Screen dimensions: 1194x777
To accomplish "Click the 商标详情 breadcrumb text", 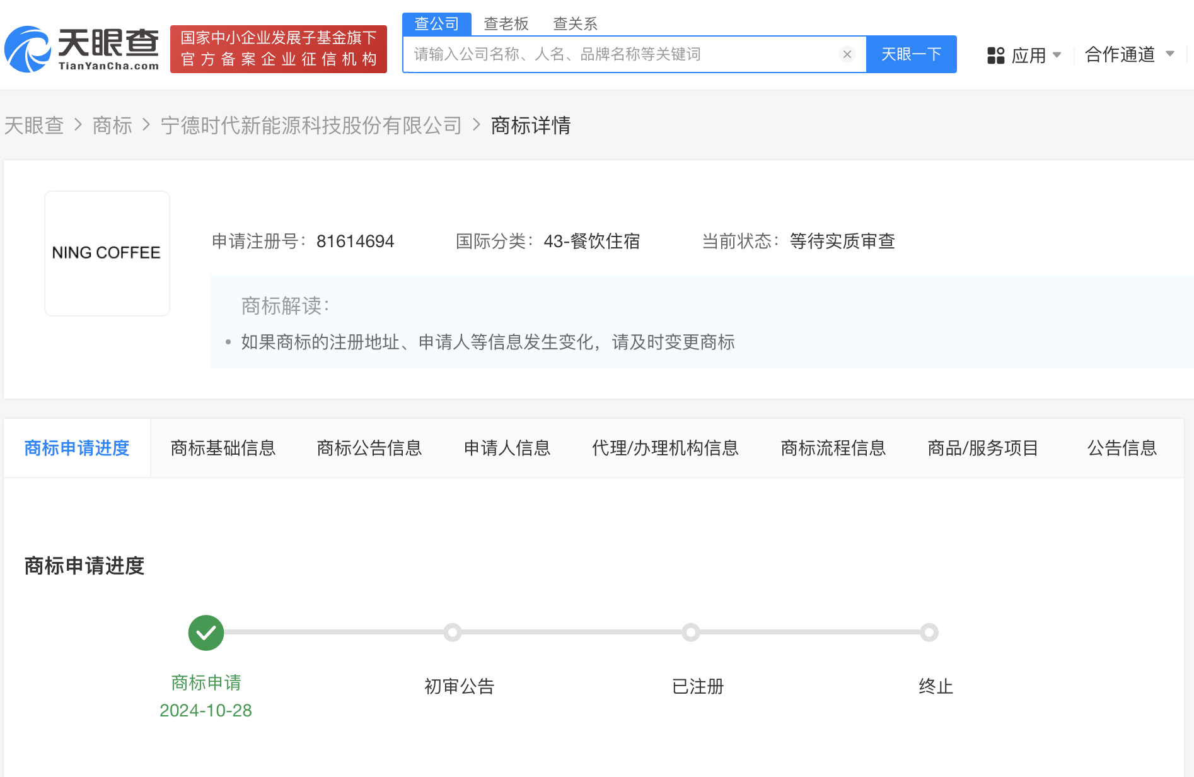I will pos(531,126).
